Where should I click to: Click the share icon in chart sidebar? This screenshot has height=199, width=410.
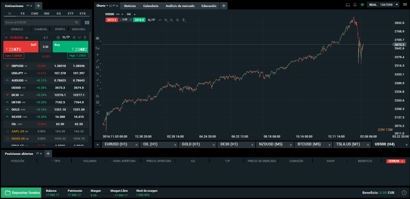(x=97, y=112)
